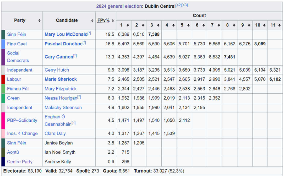Sort by Count 10 column arrows
This screenshot has width=284, height=177.
[264, 25]
